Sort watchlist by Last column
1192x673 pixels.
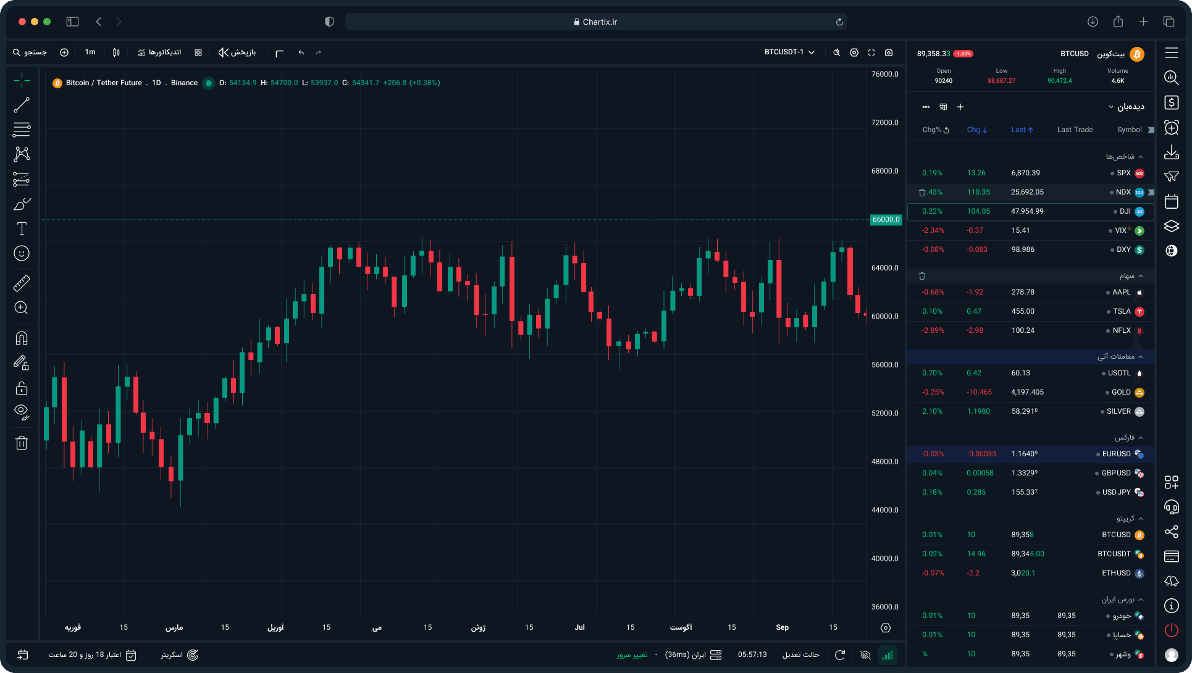(x=1022, y=130)
